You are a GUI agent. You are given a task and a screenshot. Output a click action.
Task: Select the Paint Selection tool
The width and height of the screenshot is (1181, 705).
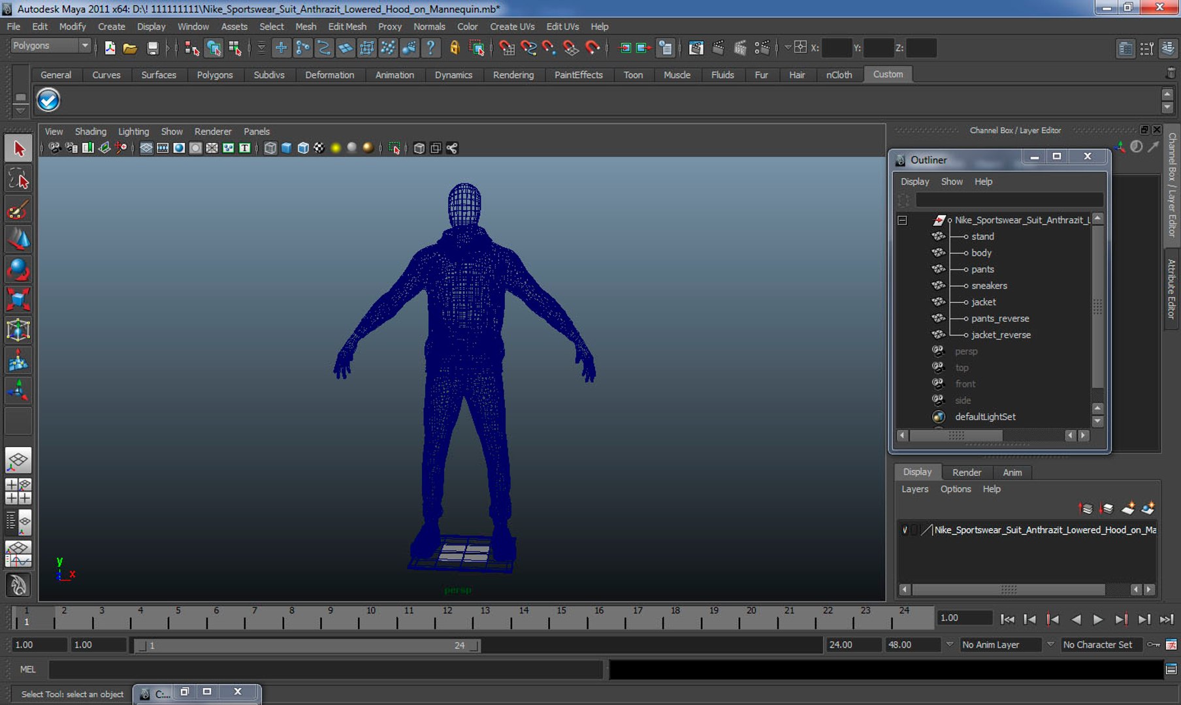coord(18,210)
